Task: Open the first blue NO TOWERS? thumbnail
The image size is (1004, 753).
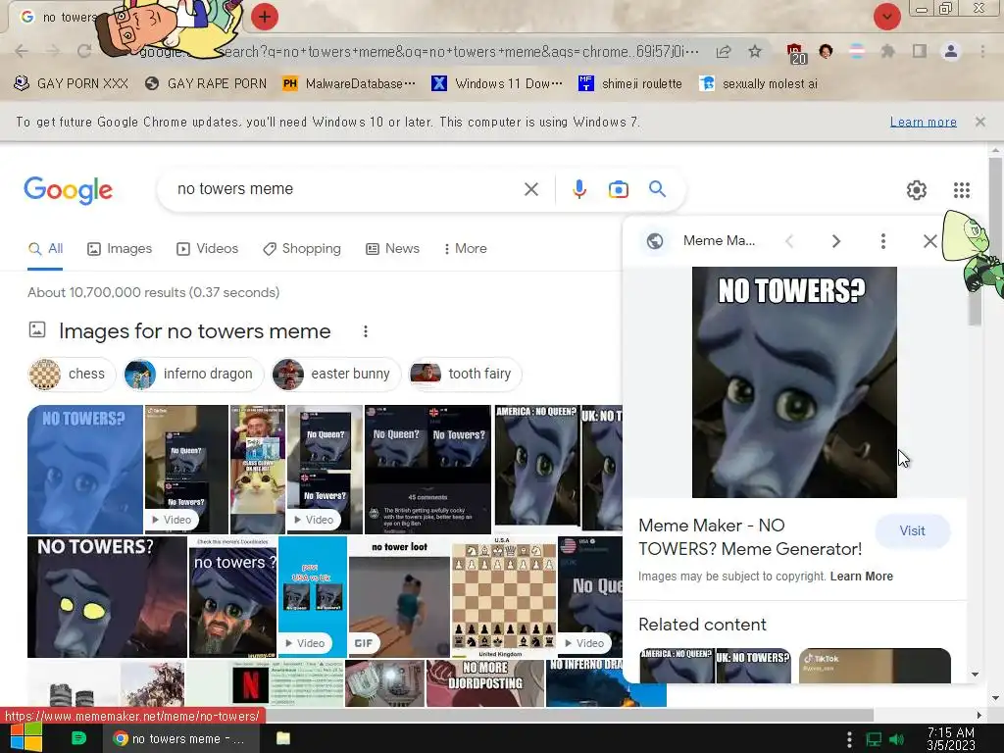Action: tap(85, 470)
